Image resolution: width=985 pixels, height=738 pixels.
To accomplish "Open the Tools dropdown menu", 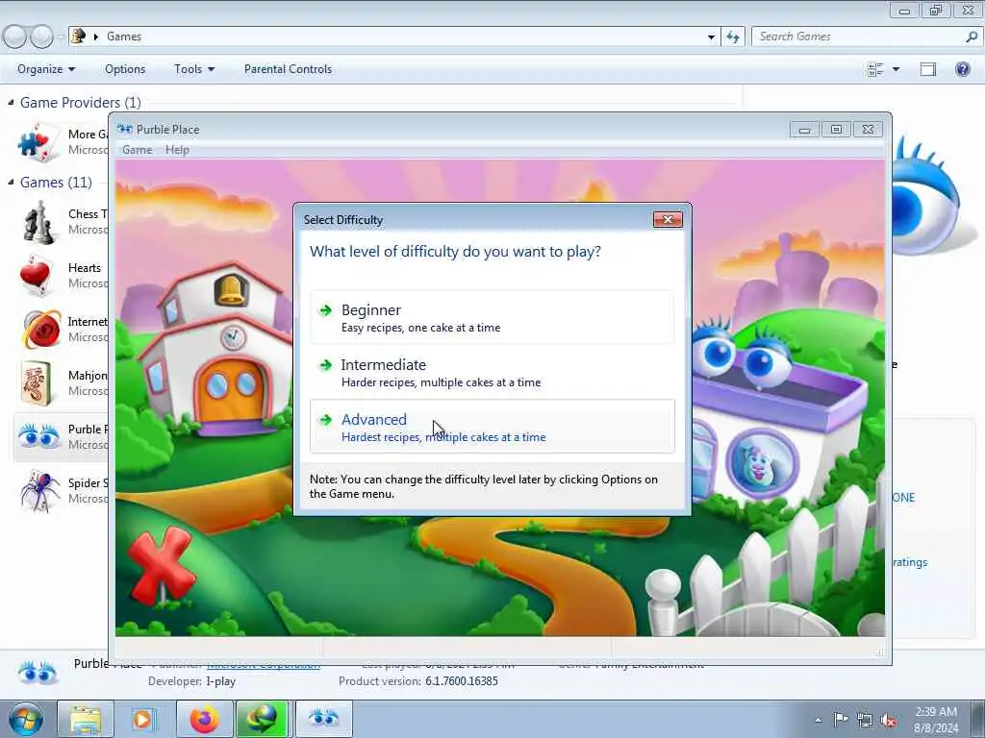I will click(194, 69).
